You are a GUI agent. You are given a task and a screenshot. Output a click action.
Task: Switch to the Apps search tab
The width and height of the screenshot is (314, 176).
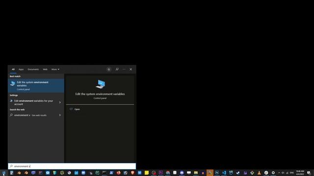point(21,69)
